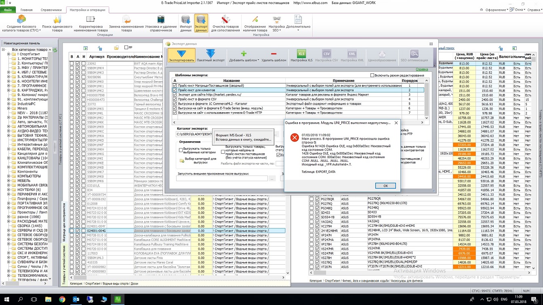Viewport: 543px width, 305px height.
Task: Open the 'Настройка SEO' dropdown
Action: pos(277,23)
